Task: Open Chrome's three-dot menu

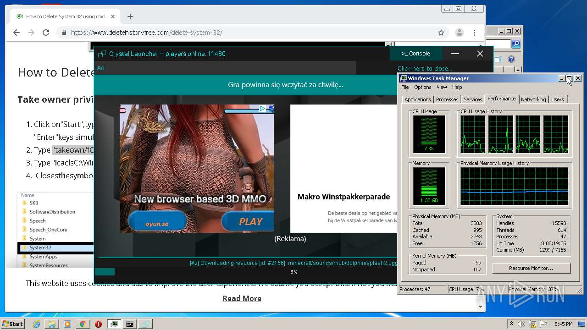Action: [x=475, y=33]
